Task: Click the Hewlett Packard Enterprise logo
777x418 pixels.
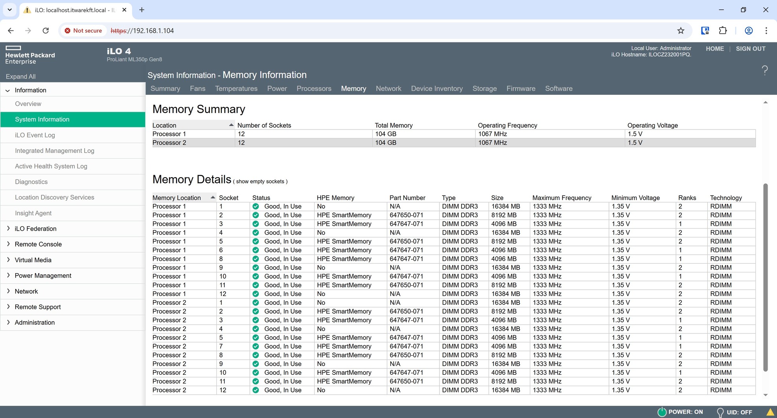Action: click(30, 55)
